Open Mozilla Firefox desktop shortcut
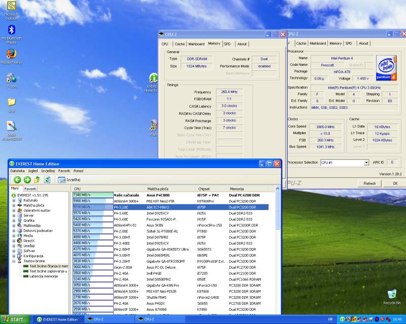 11,54
